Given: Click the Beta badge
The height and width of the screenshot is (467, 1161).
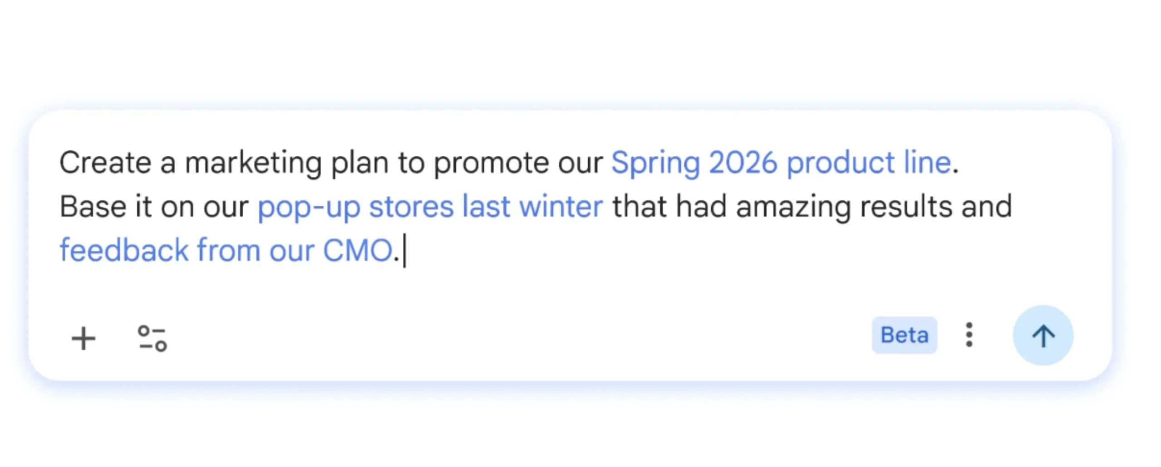Looking at the screenshot, I should coord(904,335).
